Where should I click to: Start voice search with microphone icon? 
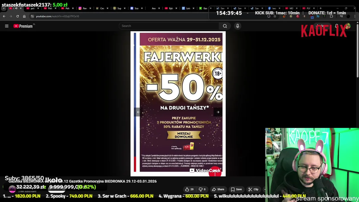click(238, 26)
